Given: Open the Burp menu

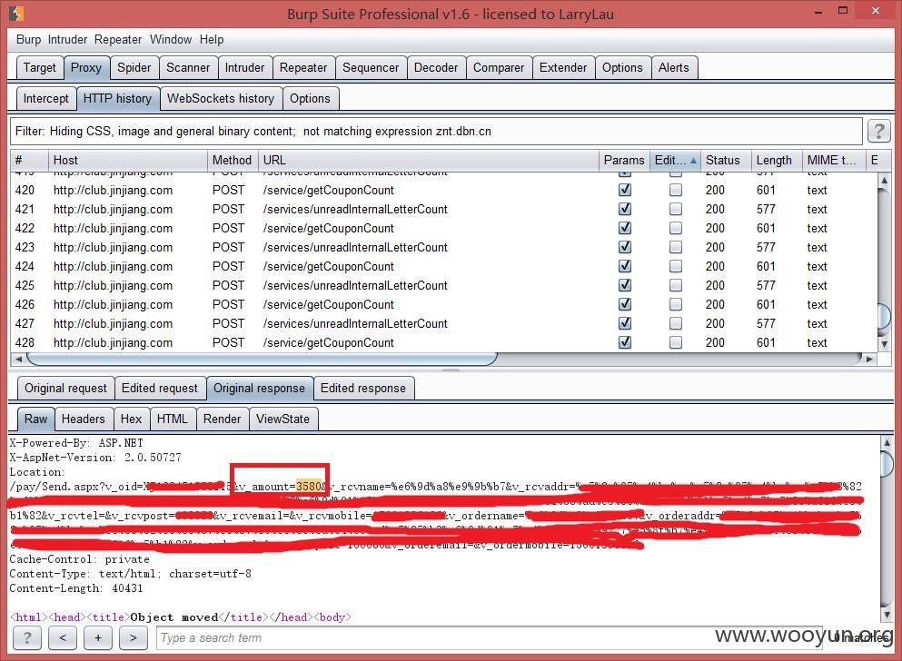Looking at the screenshot, I should click(28, 40).
